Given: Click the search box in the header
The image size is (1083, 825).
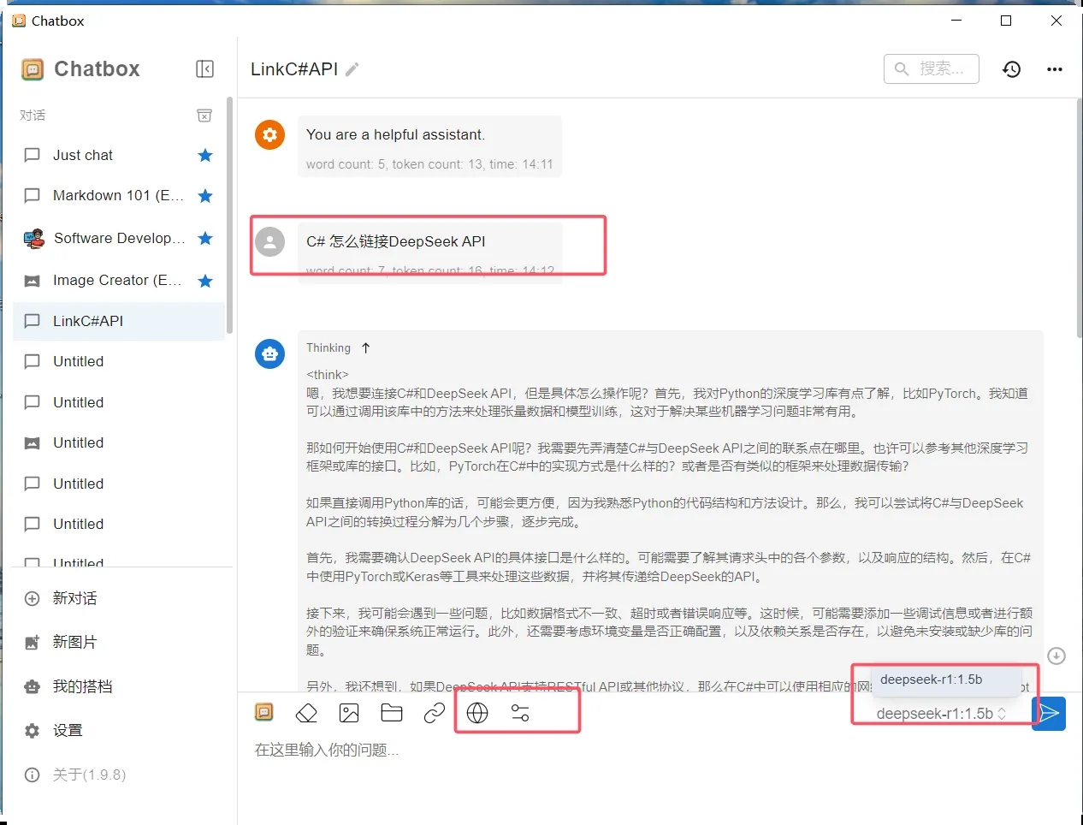Looking at the screenshot, I should point(932,69).
